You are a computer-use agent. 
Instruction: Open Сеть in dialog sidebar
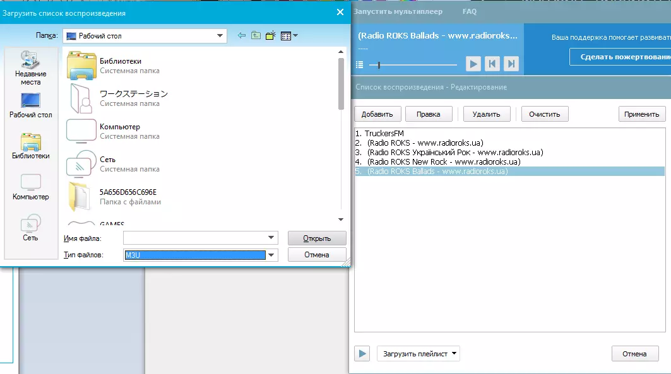coord(30,228)
